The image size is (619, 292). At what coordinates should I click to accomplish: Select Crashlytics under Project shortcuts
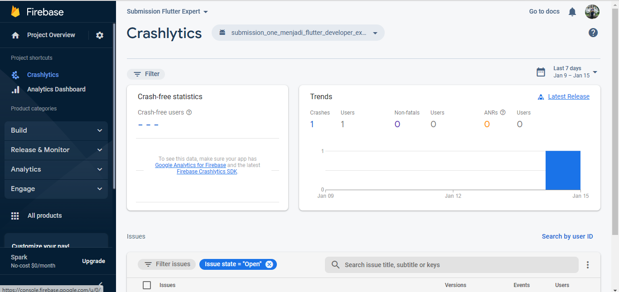[x=43, y=74]
